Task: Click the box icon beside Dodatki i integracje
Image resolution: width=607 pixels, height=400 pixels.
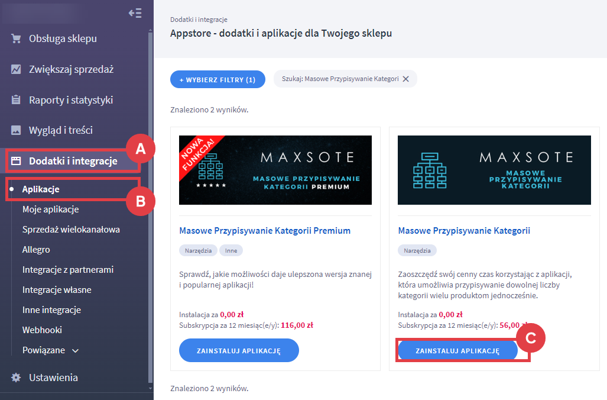Action: pyautogui.click(x=16, y=161)
